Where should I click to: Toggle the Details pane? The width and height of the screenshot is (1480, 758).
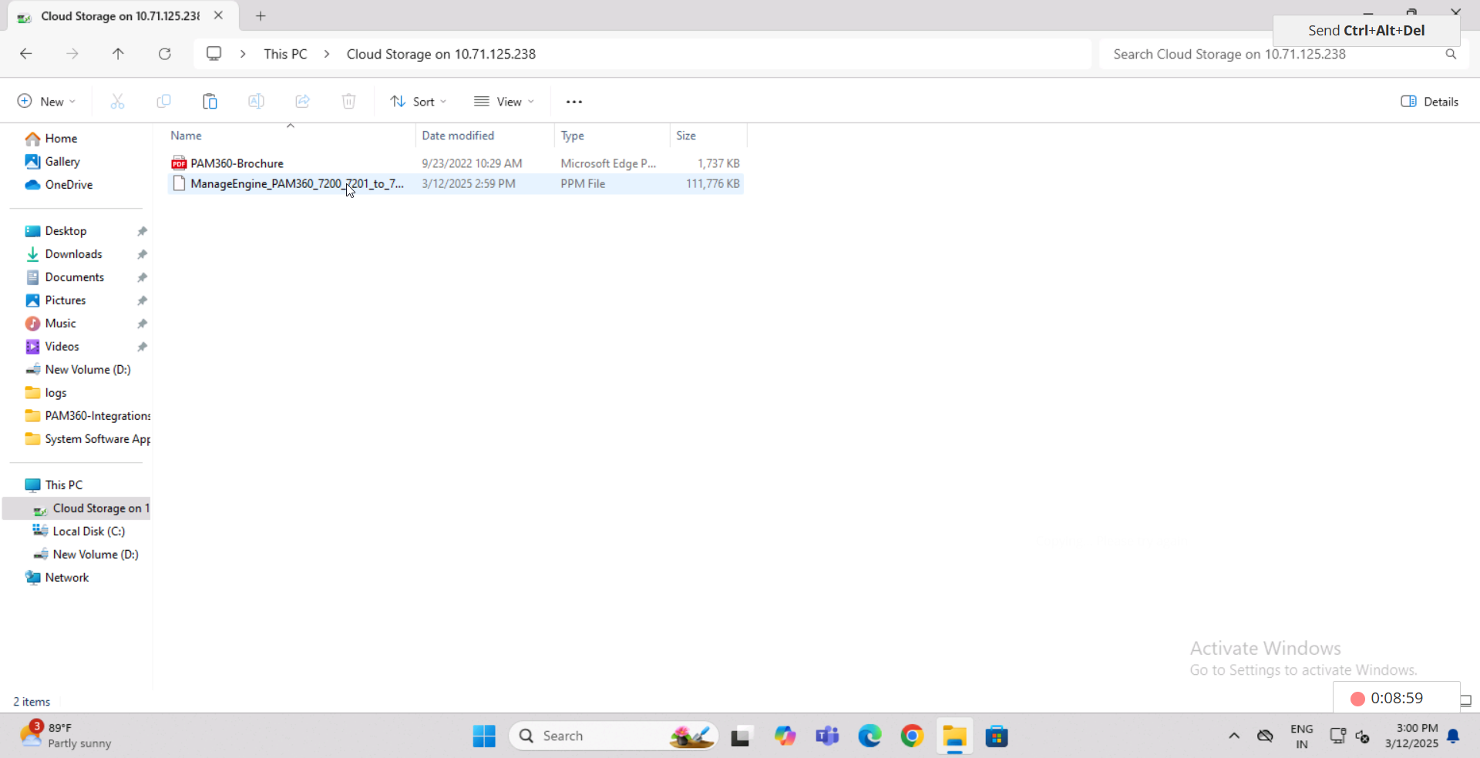pos(1429,101)
